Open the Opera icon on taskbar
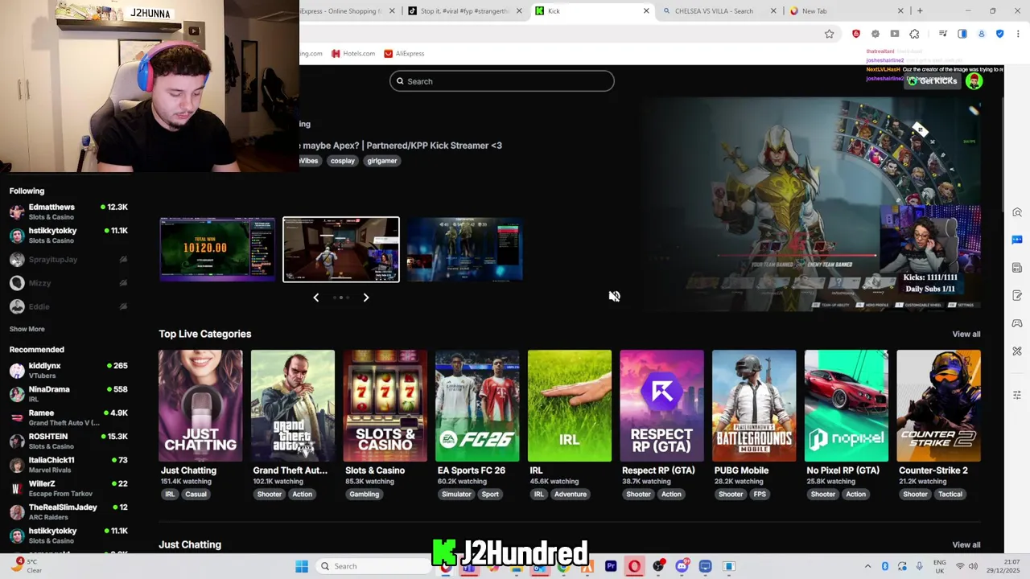This screenshot has width=1030, height=579. 634,566
